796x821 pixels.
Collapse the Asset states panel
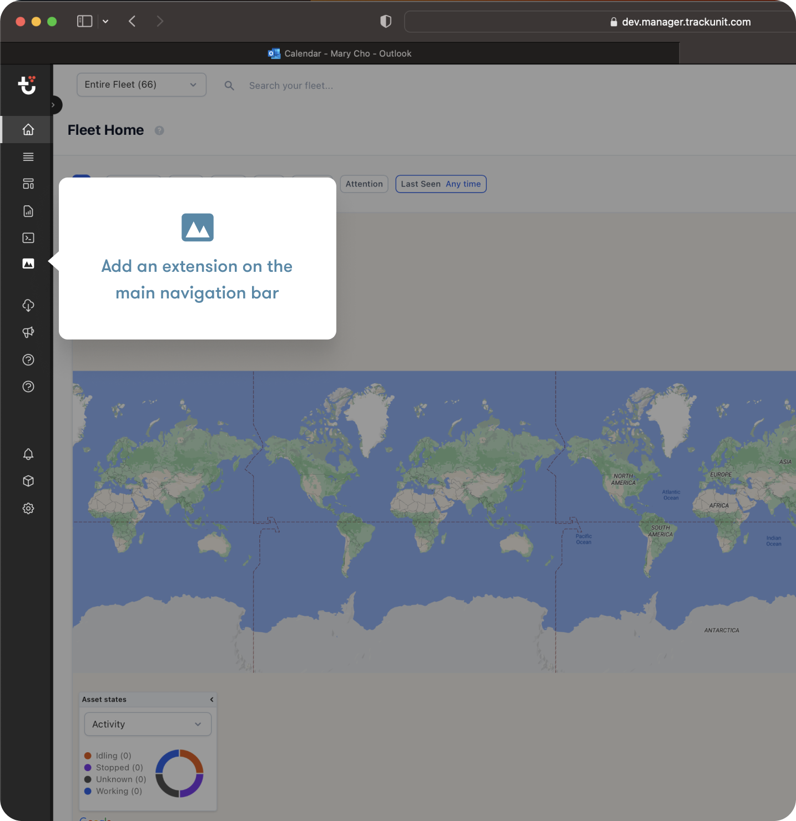211,700
